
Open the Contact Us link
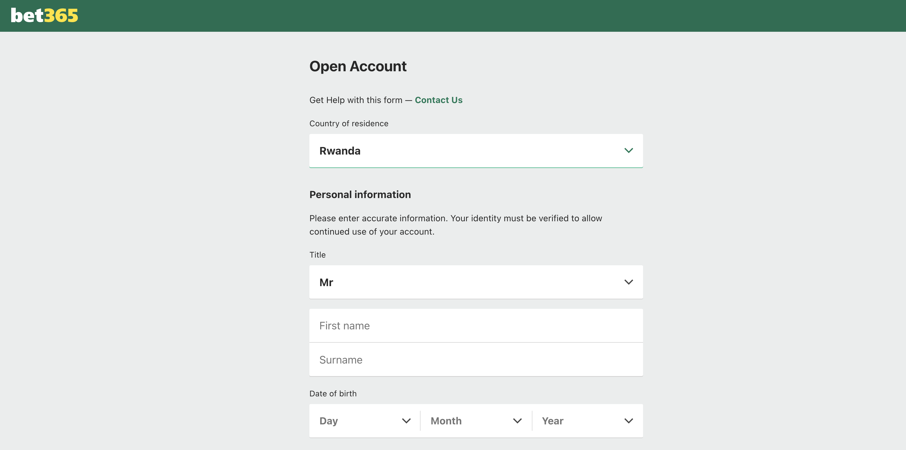438,100
